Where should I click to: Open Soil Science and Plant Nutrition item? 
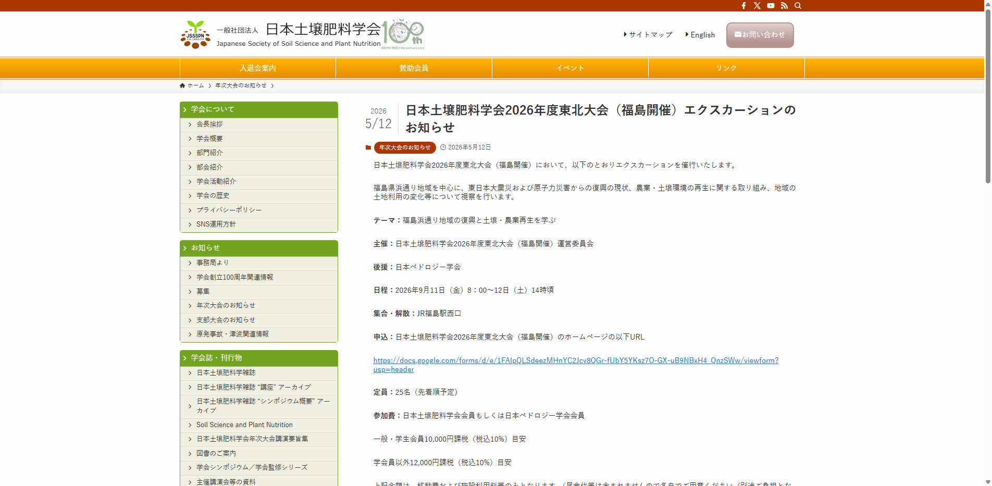tap(259, 425)
